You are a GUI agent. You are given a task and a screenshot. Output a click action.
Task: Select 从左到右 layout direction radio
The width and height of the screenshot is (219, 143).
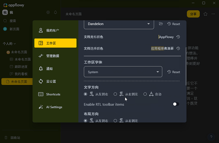86,121
